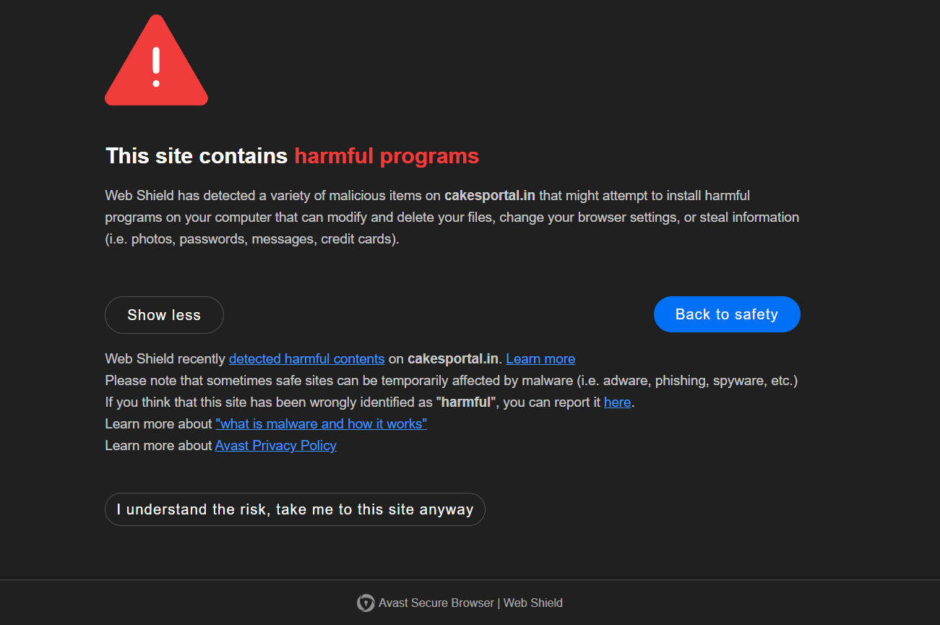Viewport: 940px width, 625px height.
Task: Proceed with 'take me to this site anyway'
Action: tap(295, 509)
